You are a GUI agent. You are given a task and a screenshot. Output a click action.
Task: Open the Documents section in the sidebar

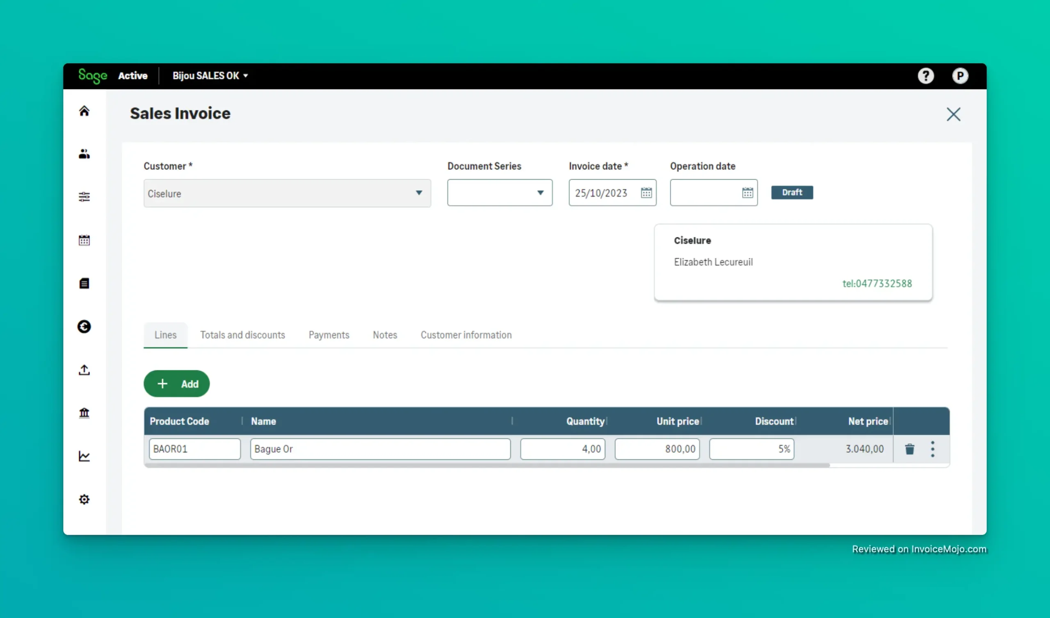84,283
